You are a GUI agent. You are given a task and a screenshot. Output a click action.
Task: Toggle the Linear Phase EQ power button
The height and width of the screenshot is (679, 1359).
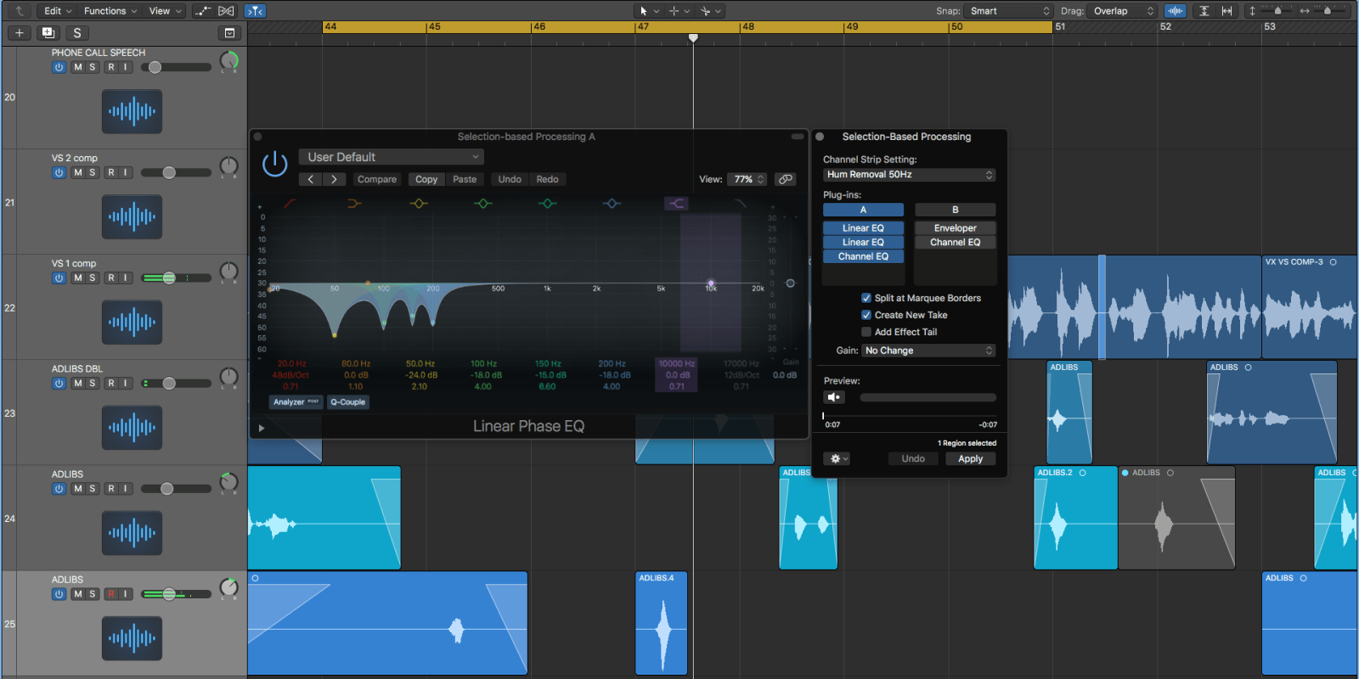(x=274, y=164)
